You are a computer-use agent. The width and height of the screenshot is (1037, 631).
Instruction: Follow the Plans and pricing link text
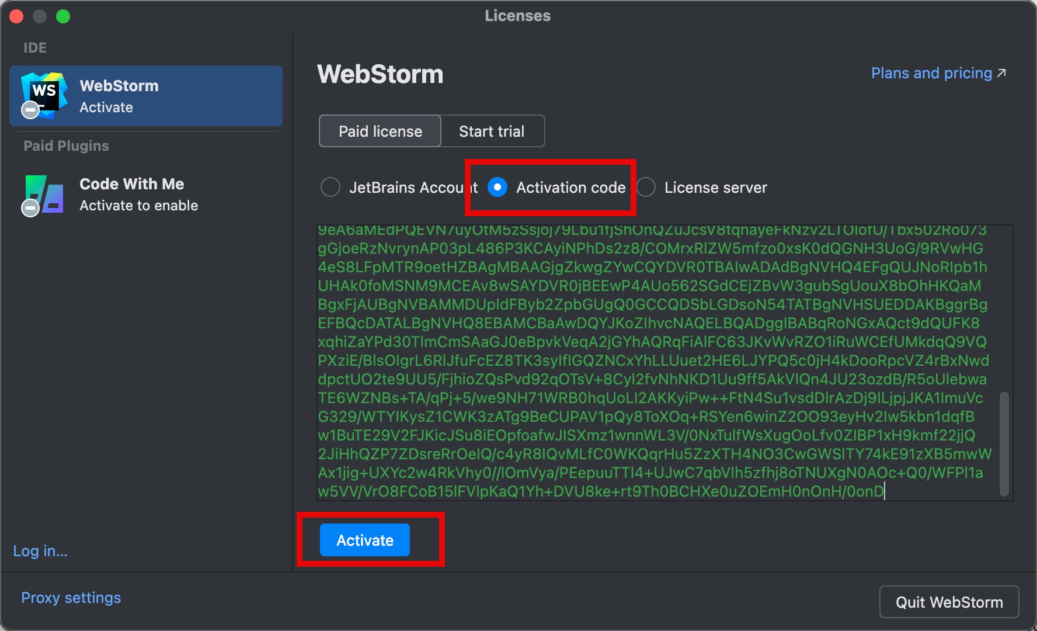pyautogui.click(x=931, y=73)
